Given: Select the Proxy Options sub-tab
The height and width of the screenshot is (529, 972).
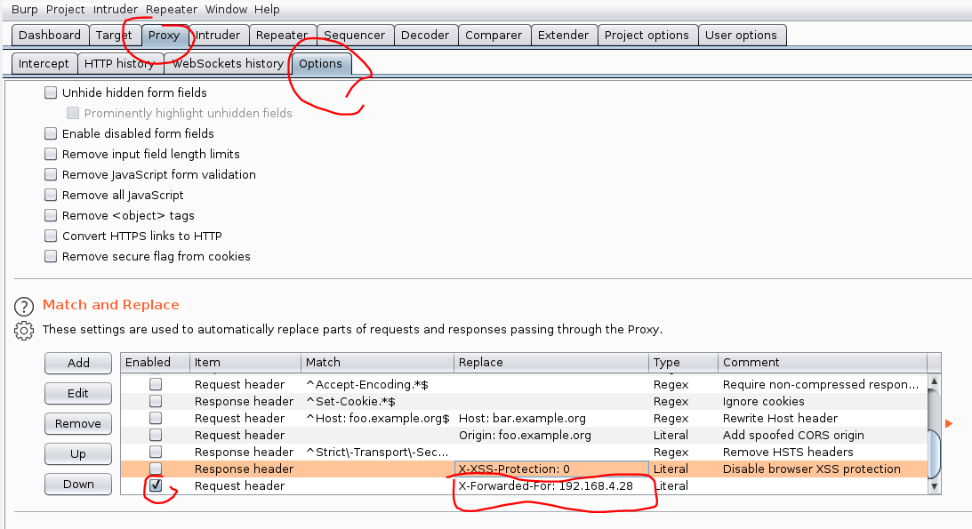Looking at the screenshot, I should coord(320,64).
